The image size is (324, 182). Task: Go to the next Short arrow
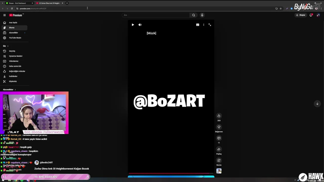click(x=317, y=104)
